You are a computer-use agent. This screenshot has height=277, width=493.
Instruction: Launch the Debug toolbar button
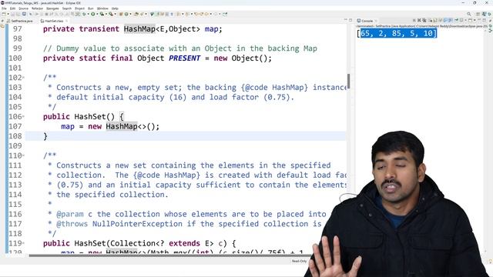tap(84, 14)
